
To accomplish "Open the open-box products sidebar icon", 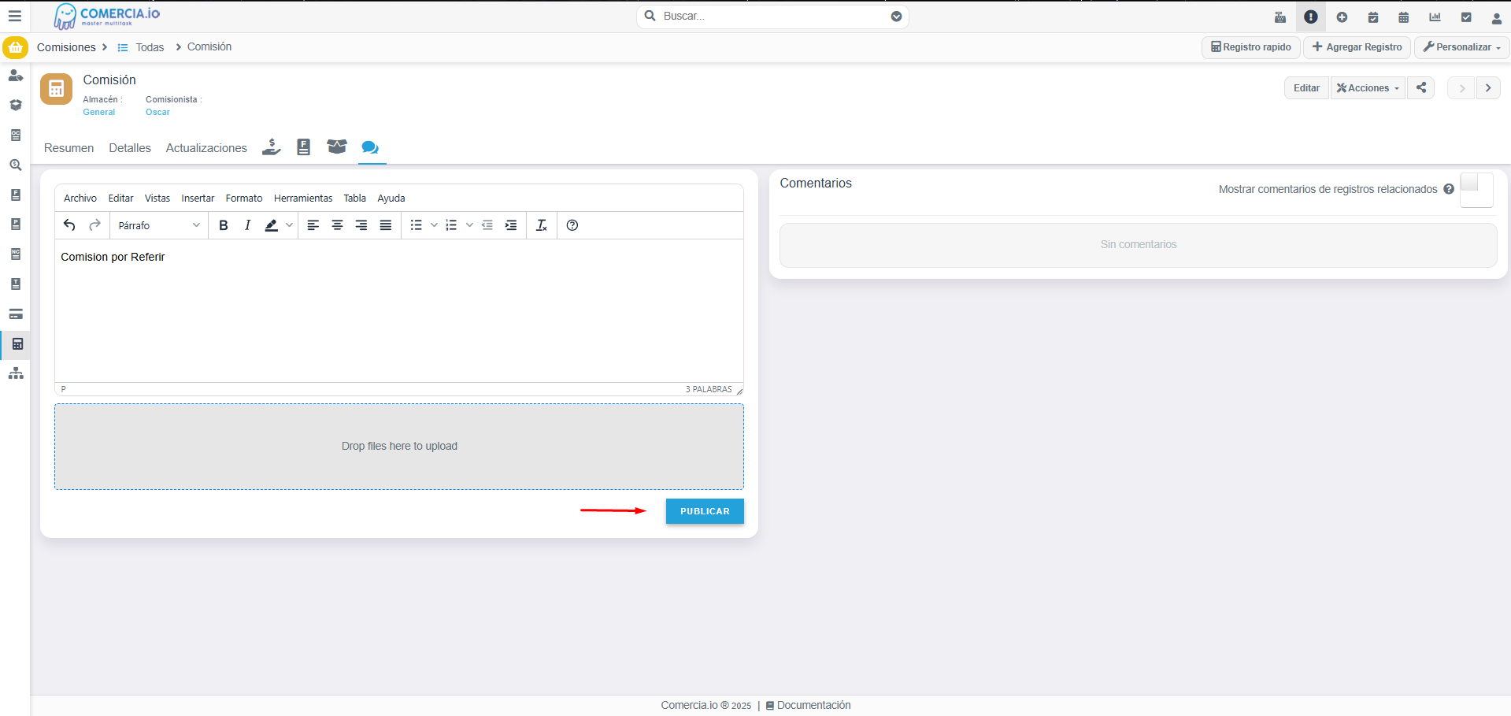I will (15, 105).
